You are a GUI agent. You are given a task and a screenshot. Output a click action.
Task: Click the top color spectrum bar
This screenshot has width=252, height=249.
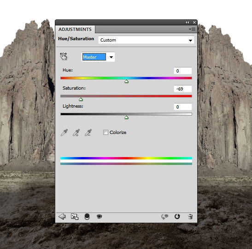point(126,158)
